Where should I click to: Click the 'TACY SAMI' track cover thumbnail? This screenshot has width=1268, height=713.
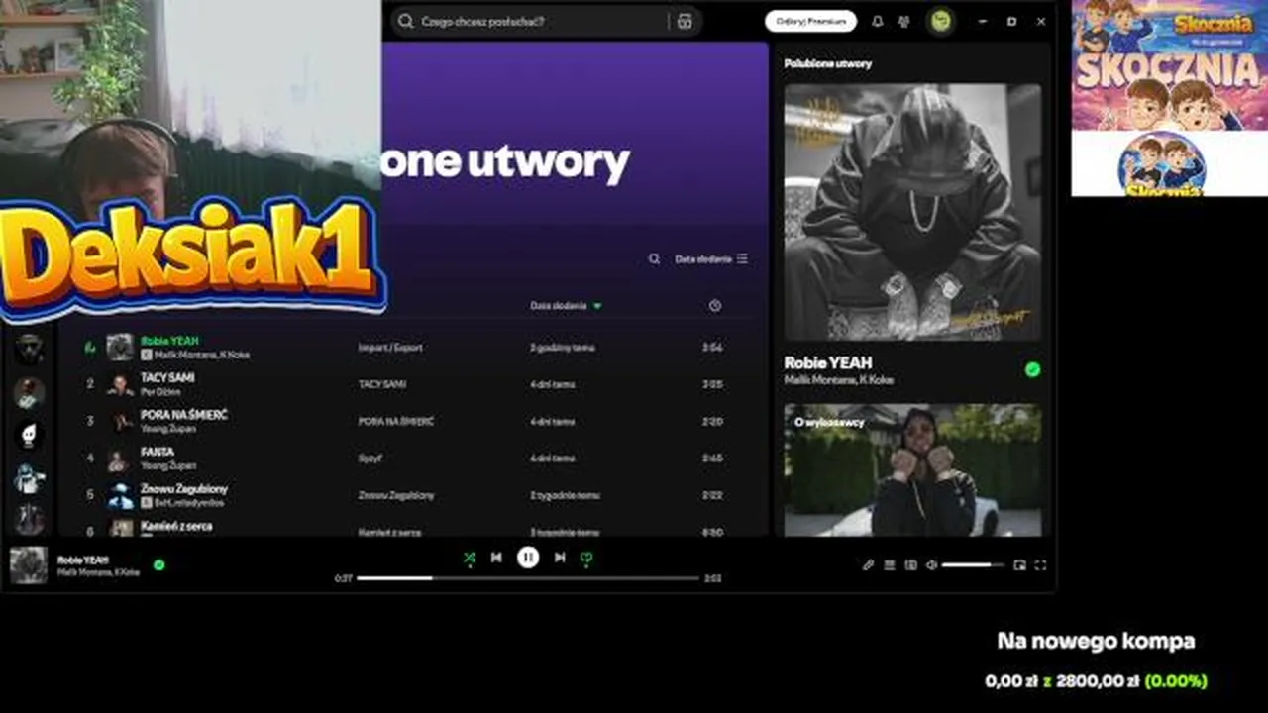point(120,384)
